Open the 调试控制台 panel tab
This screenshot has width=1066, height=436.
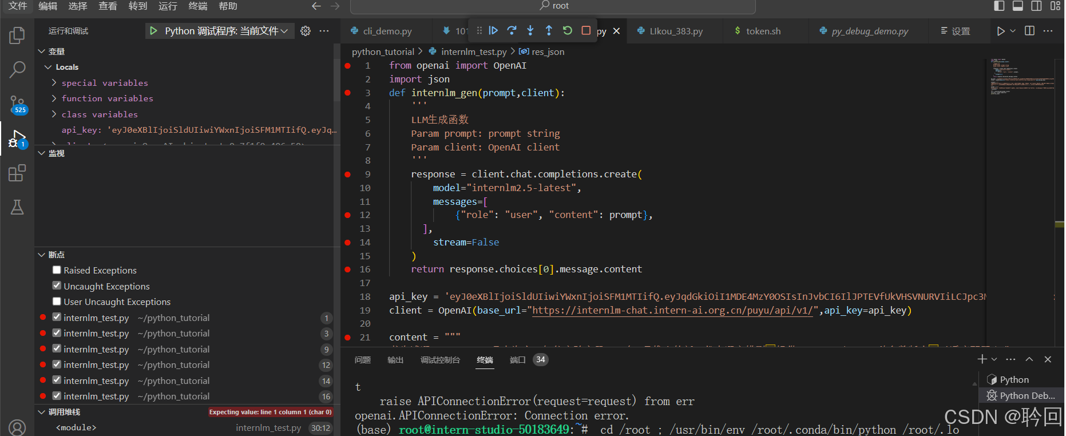point(440,360)
